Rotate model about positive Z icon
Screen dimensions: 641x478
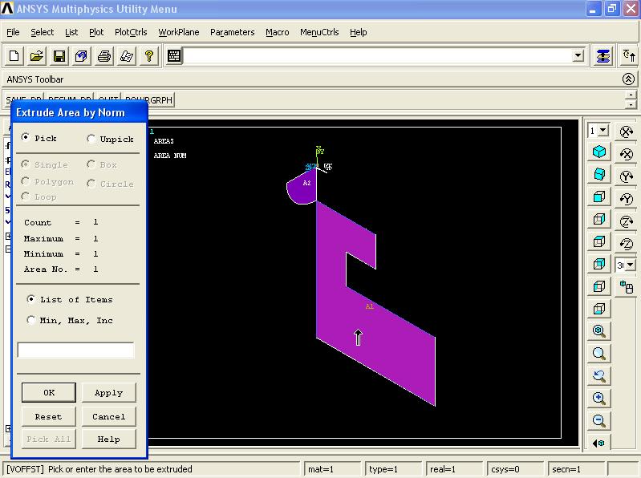coord(627,221)
